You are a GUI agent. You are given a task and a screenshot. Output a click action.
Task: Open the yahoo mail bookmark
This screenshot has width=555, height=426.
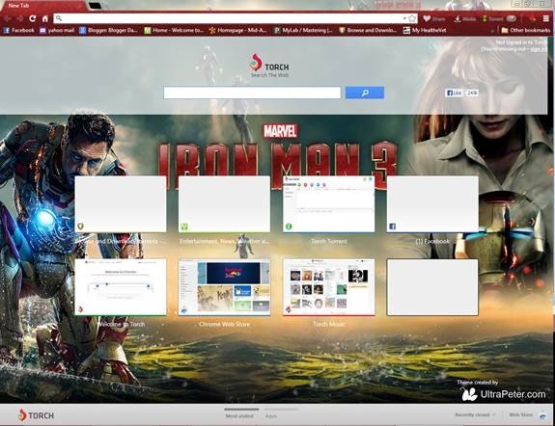click(x=57, y=31)
